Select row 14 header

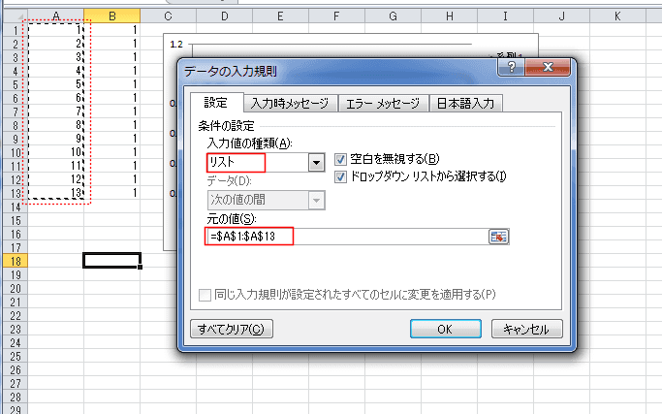pyautogui.click(x=16, y=207)
